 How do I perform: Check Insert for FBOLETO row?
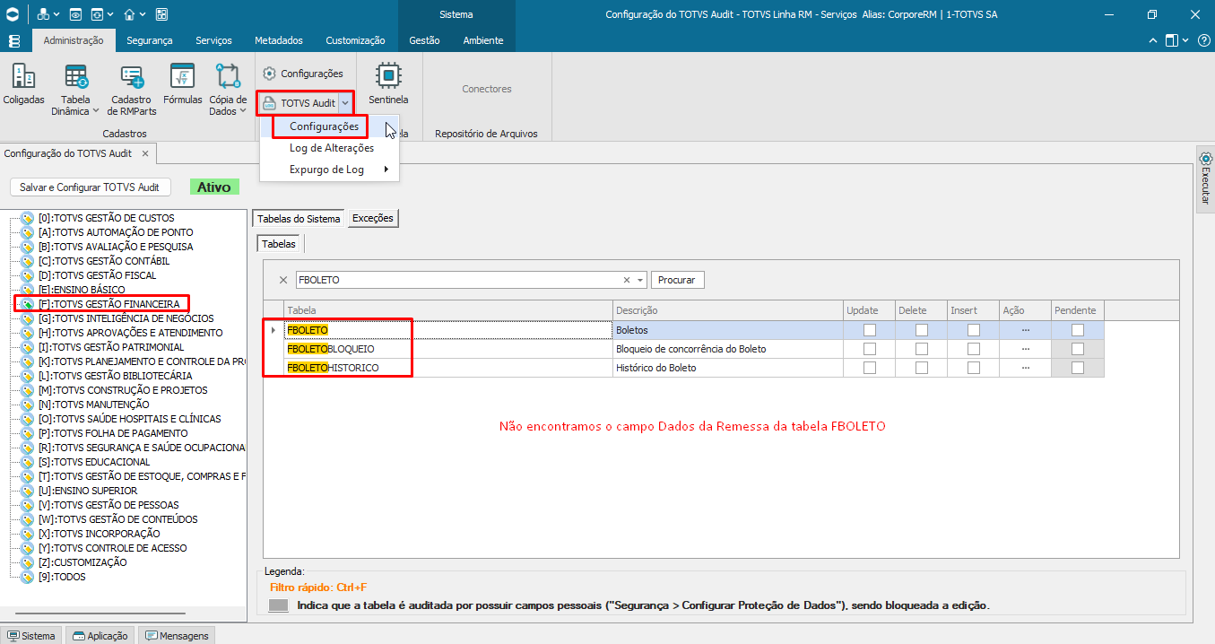[974, 330]
